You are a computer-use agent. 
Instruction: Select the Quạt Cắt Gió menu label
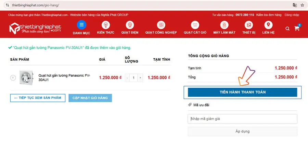(x=195, y=33)
